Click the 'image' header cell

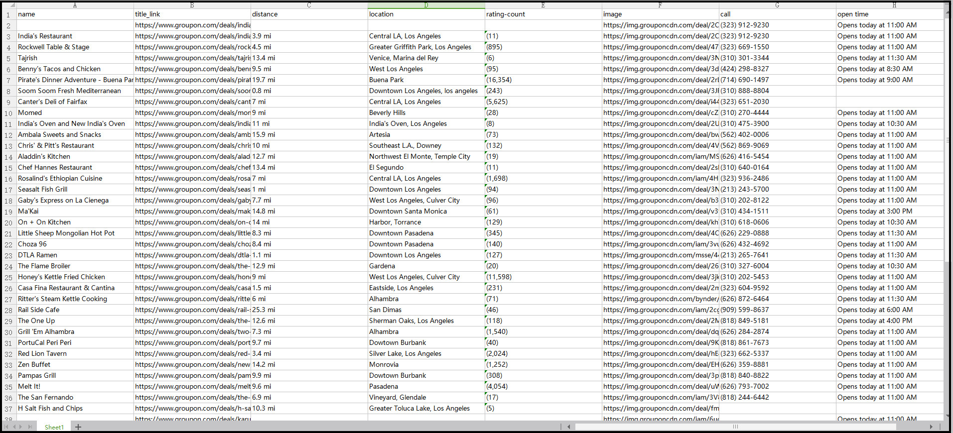(660, 14)
